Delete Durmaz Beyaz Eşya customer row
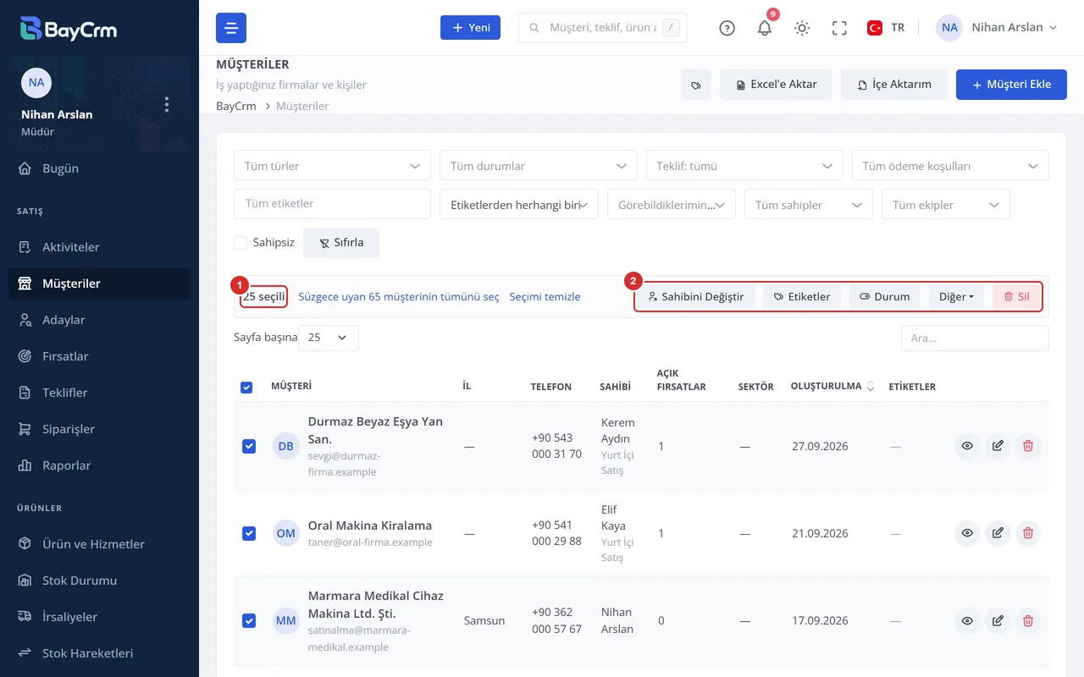Screen dimensions: 1084x677 pos(1028,446)
